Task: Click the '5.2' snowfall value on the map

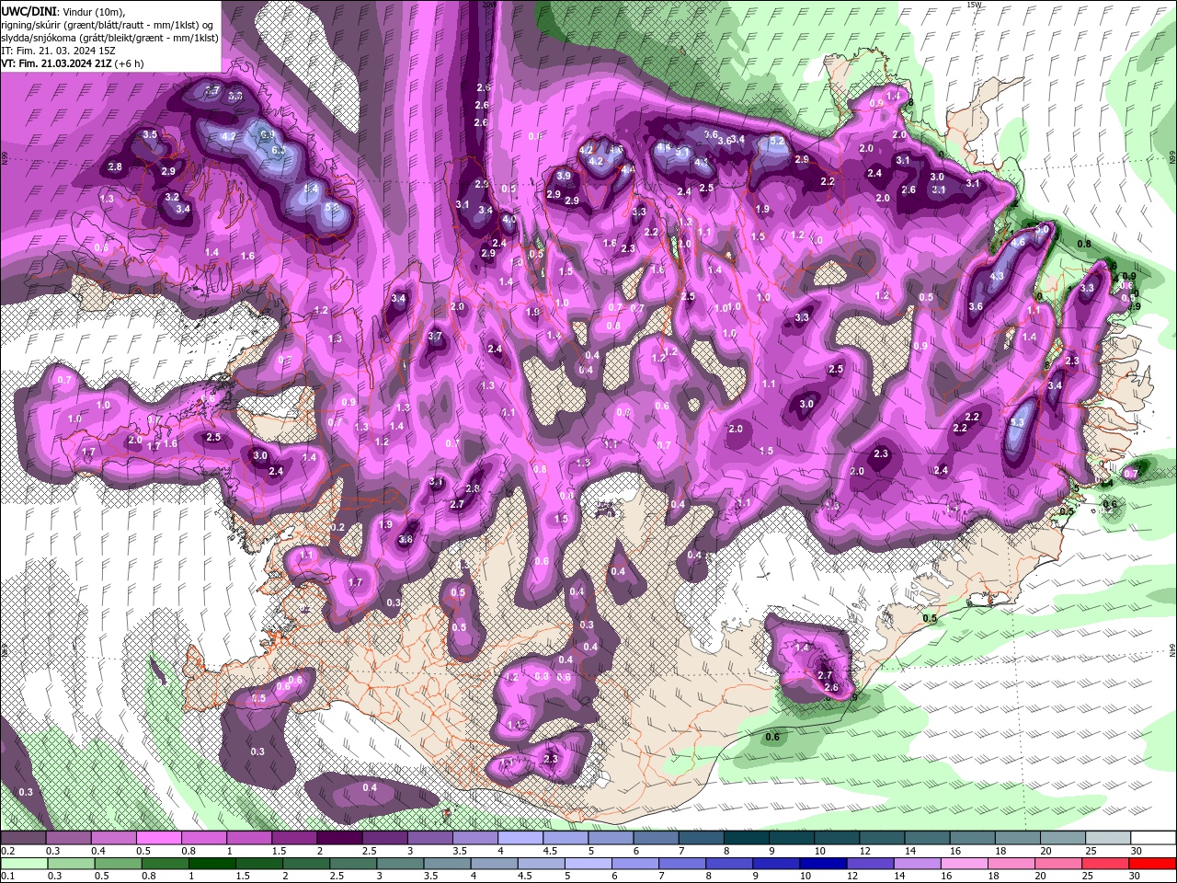Action: (x=777, y=141)
